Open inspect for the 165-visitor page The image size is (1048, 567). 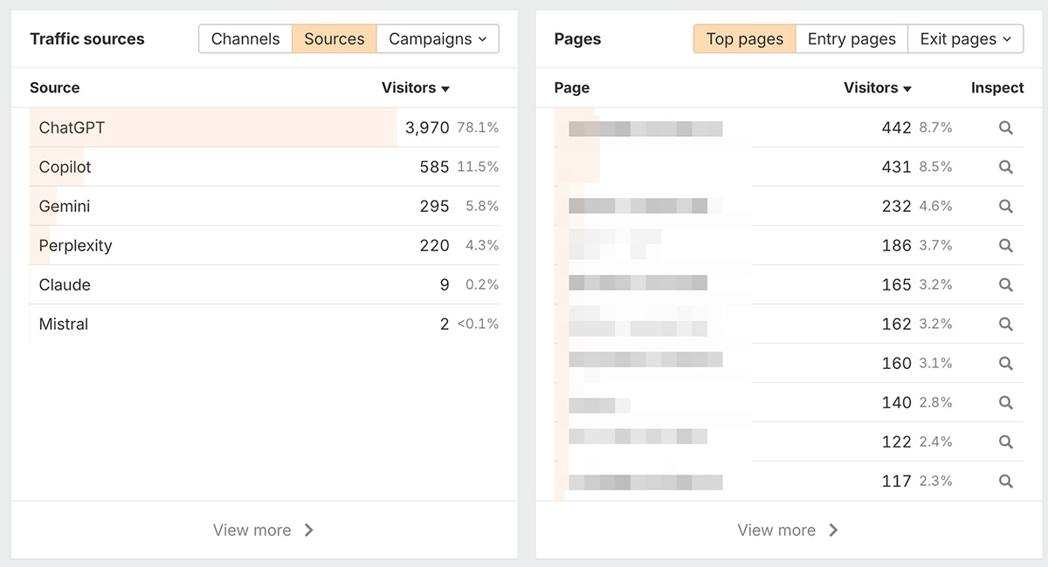click(x=1005, y=285)
